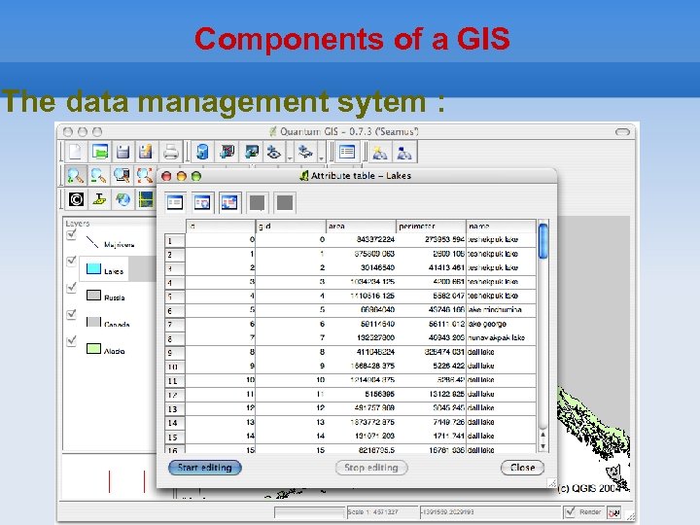Toggle the Render checkbox in status bar
Viewport: 700px width, 525px height.
(x=570, y=511)
